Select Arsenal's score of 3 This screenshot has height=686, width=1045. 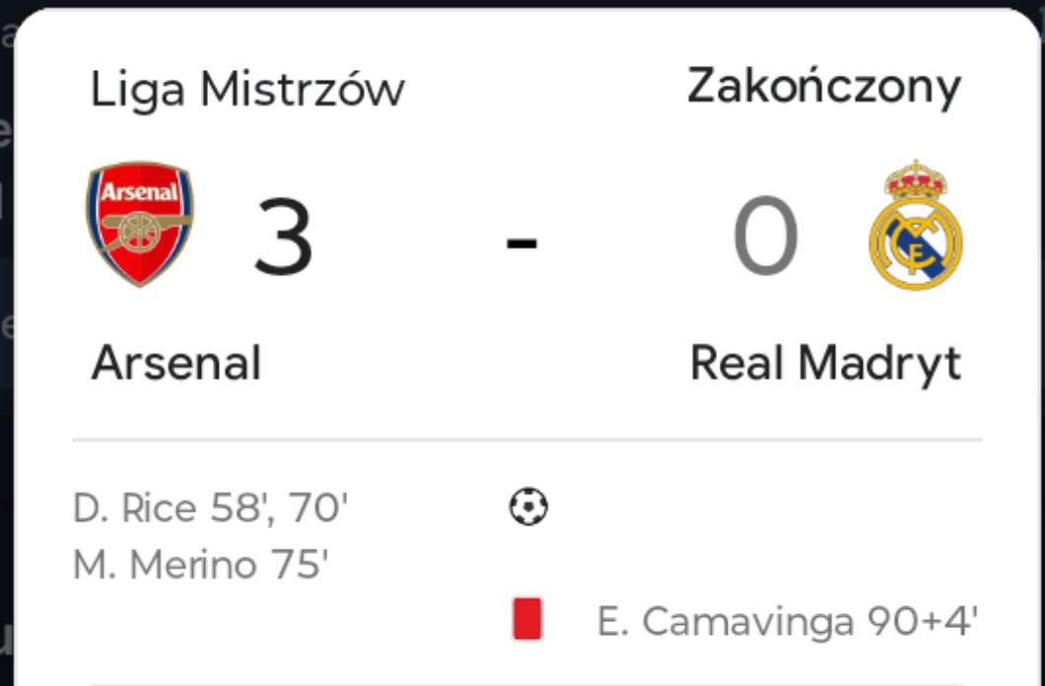tap(283, 239)
